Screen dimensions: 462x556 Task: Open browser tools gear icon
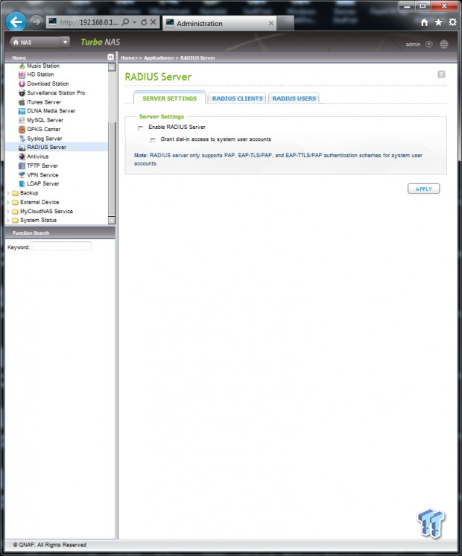pos(452,22)
